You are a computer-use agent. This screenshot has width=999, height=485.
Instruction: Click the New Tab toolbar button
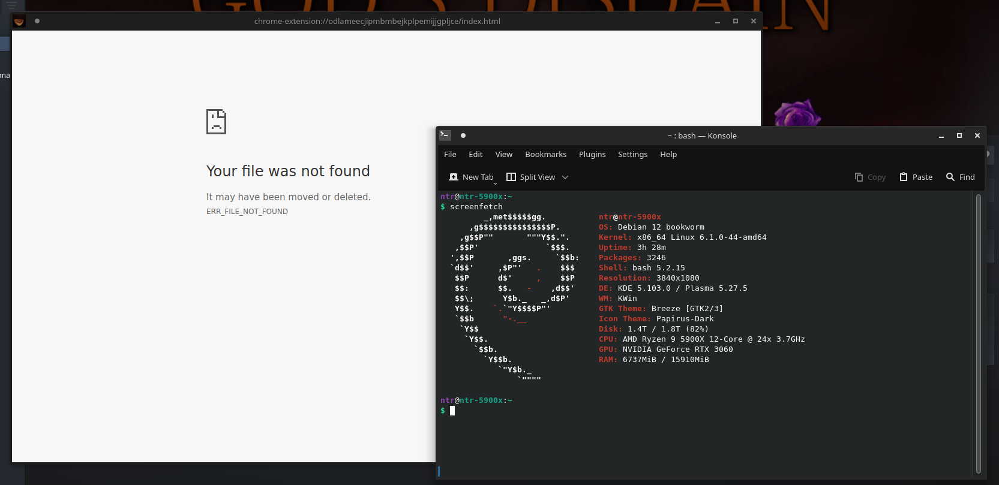tap(472, 177)
